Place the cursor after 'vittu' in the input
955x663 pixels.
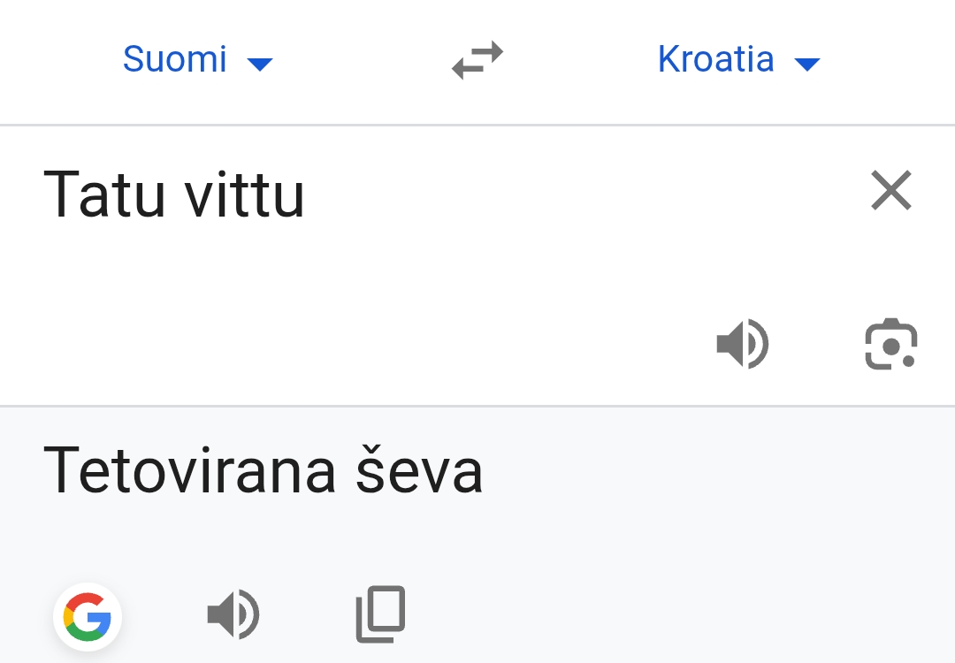click(x=306, y=194)
